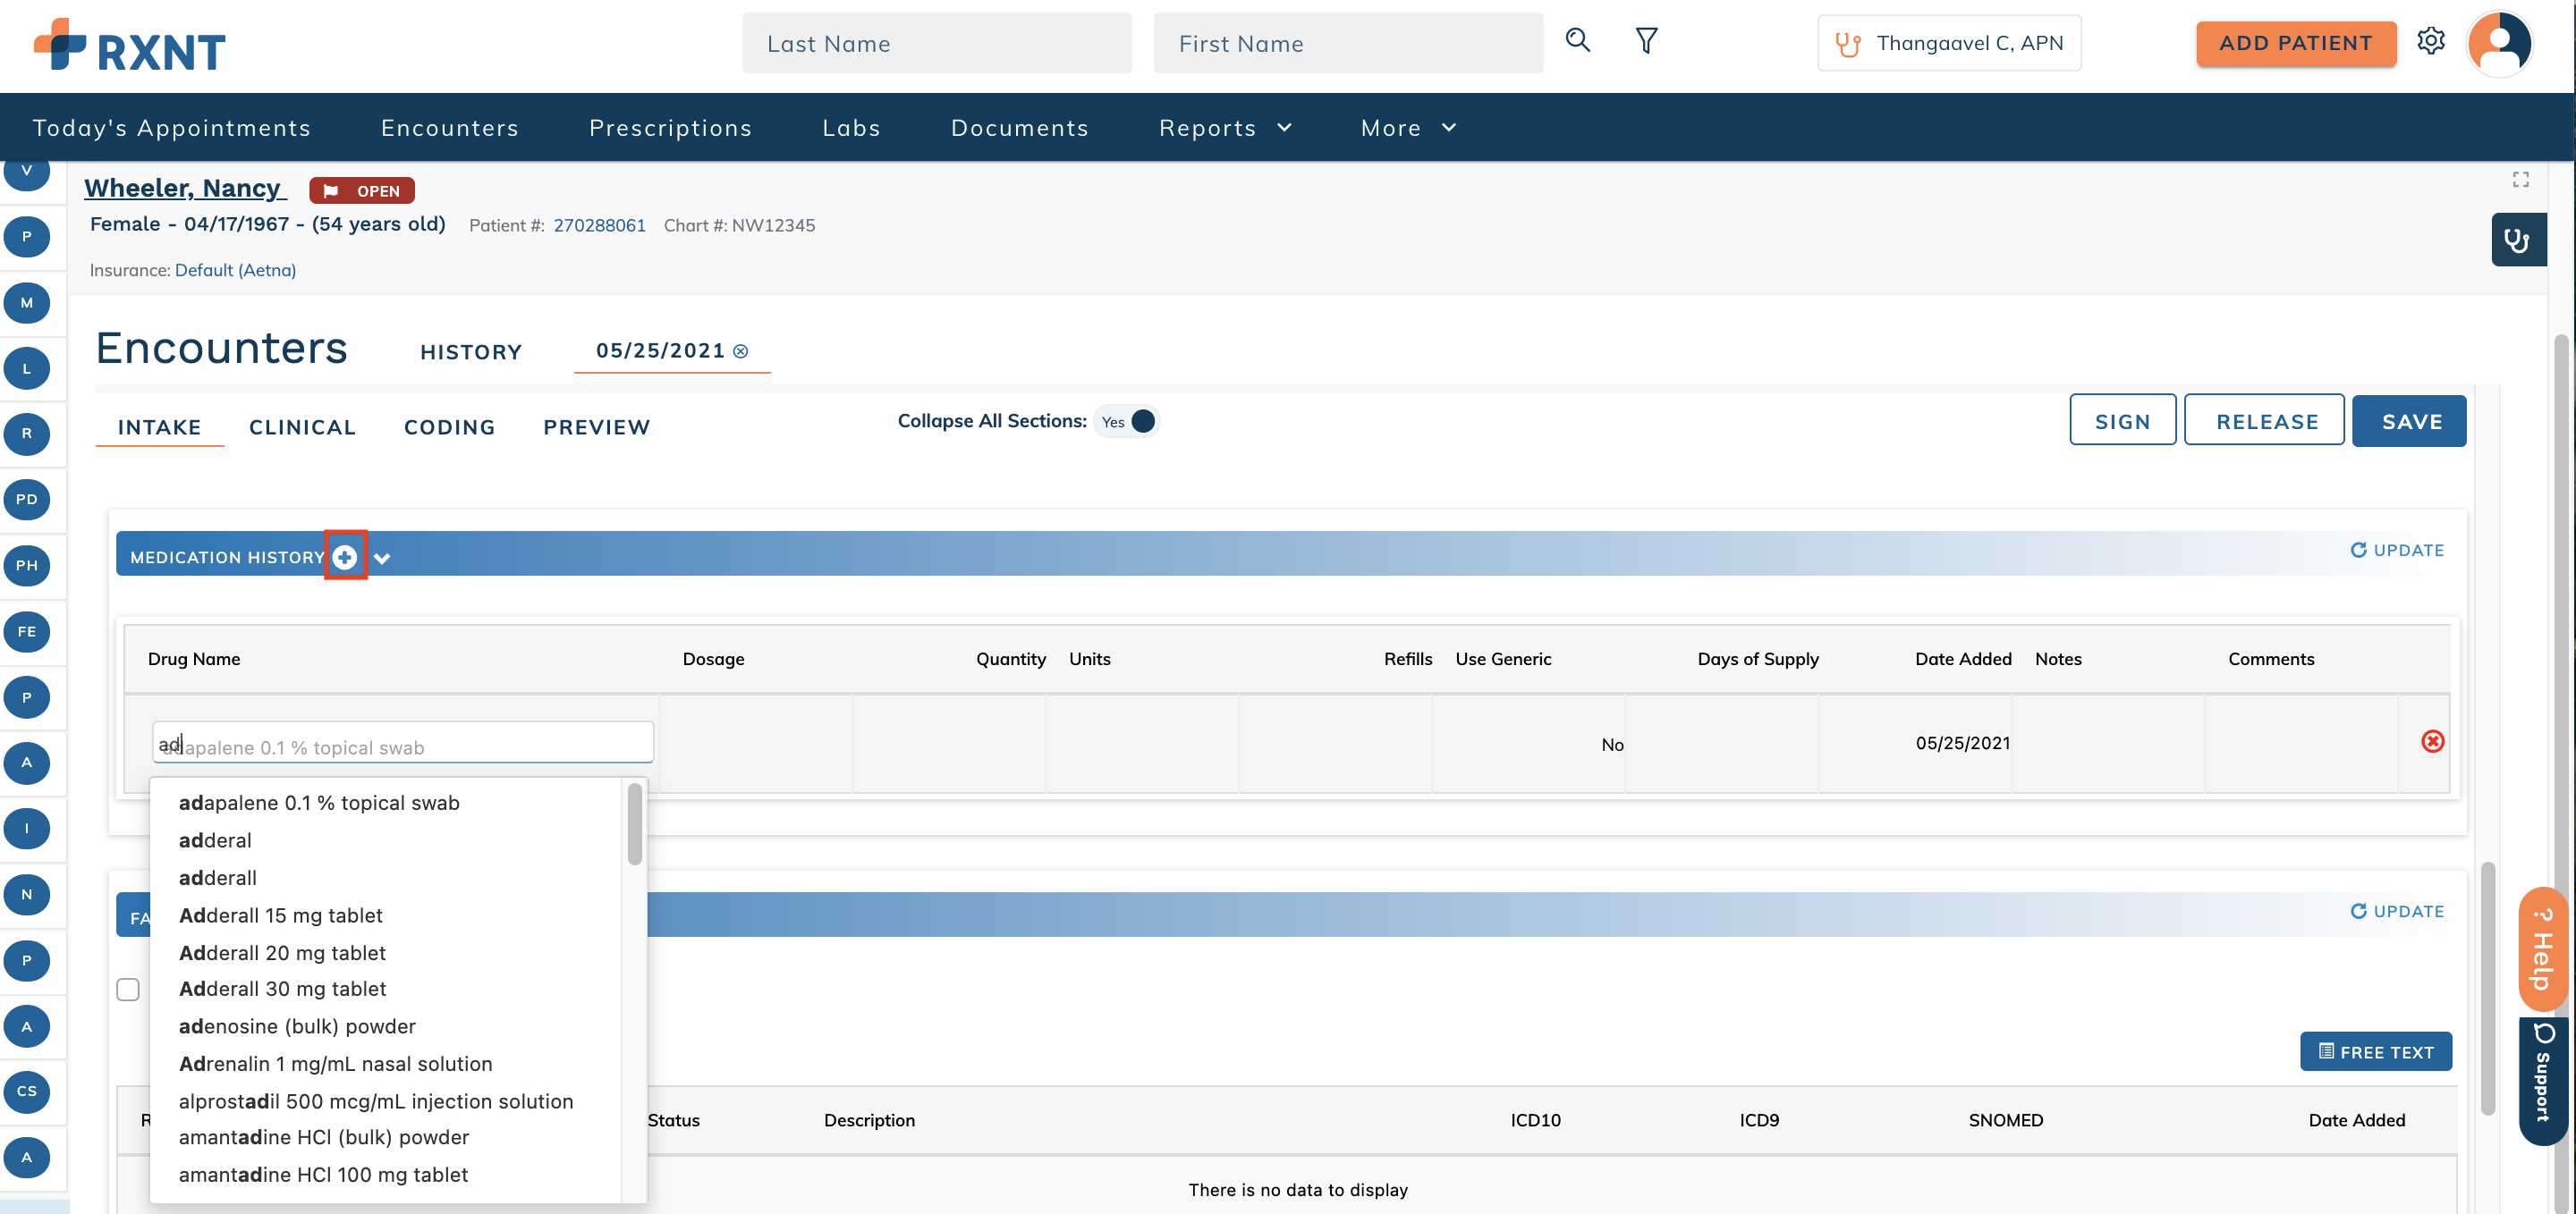This screenshot has width=2576, height=1214.
Task: Click UPDATE on the FA section header
Action: pyautogui.click(x=2397, y=911)
